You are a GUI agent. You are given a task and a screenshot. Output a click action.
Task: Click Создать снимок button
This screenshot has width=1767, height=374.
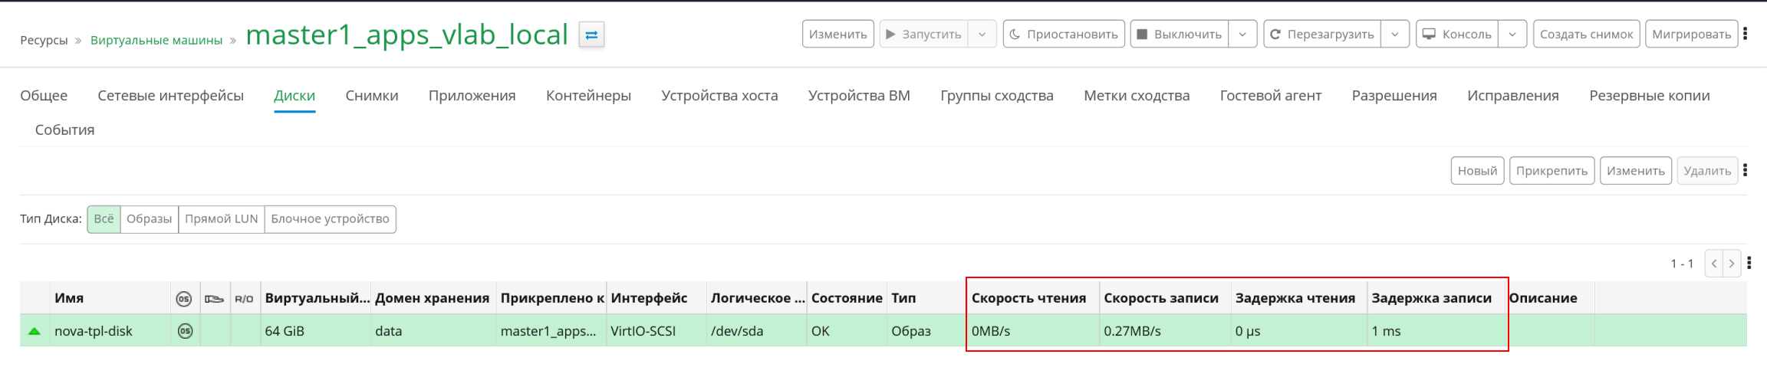coord(1587,34)
